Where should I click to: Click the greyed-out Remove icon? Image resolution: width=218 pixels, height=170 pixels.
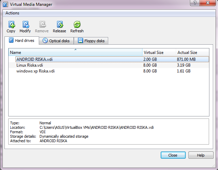(43, 24)
